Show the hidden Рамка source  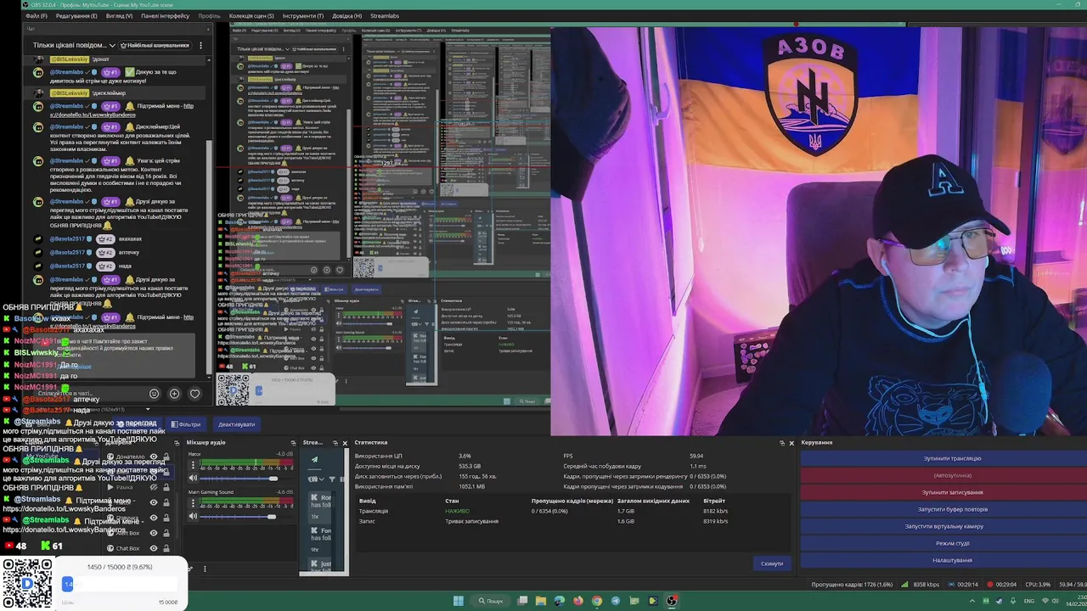[154, 487]
